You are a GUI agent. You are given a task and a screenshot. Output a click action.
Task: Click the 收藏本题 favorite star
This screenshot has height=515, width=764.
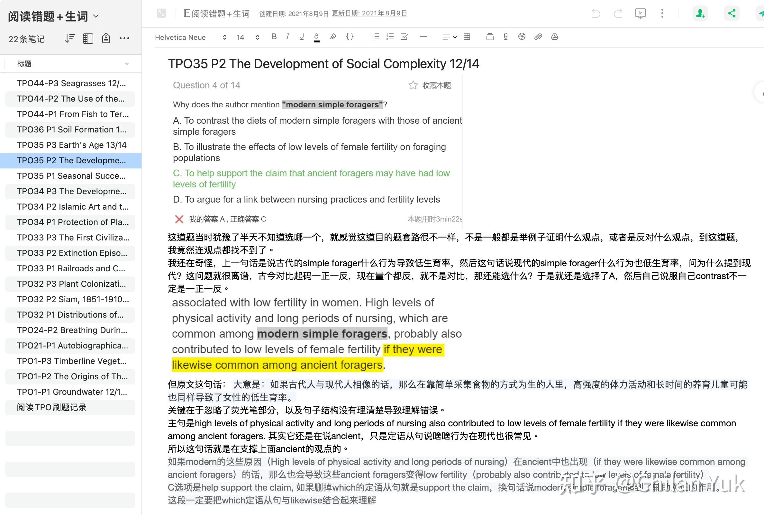413,86
